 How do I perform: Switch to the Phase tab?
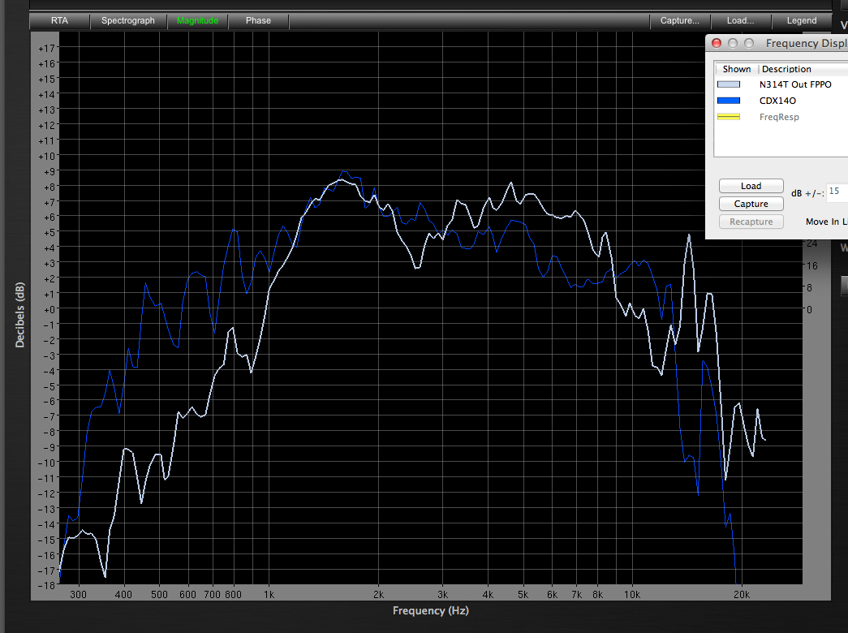(258, 20)
